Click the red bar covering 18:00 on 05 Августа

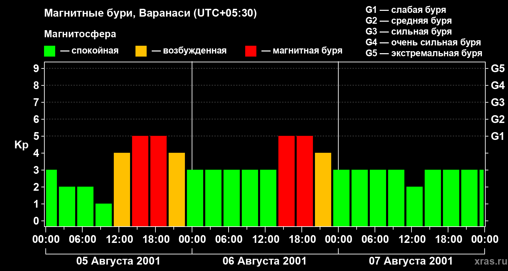pyautogui.click(x=158, y=181)
